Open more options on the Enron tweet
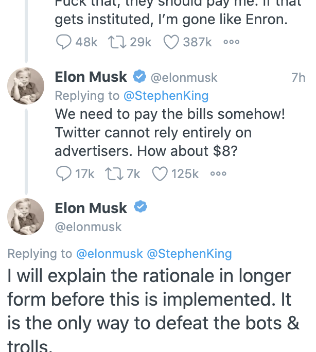 [x=231, y=42]
